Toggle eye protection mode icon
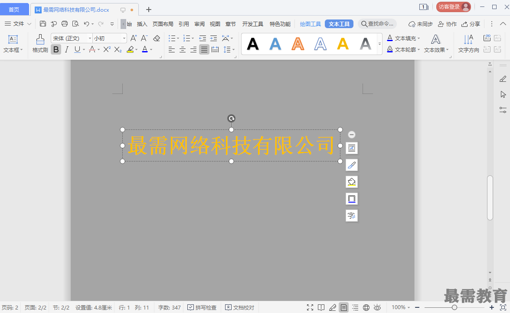The image size is (510, 313). [x=377, y=307]
